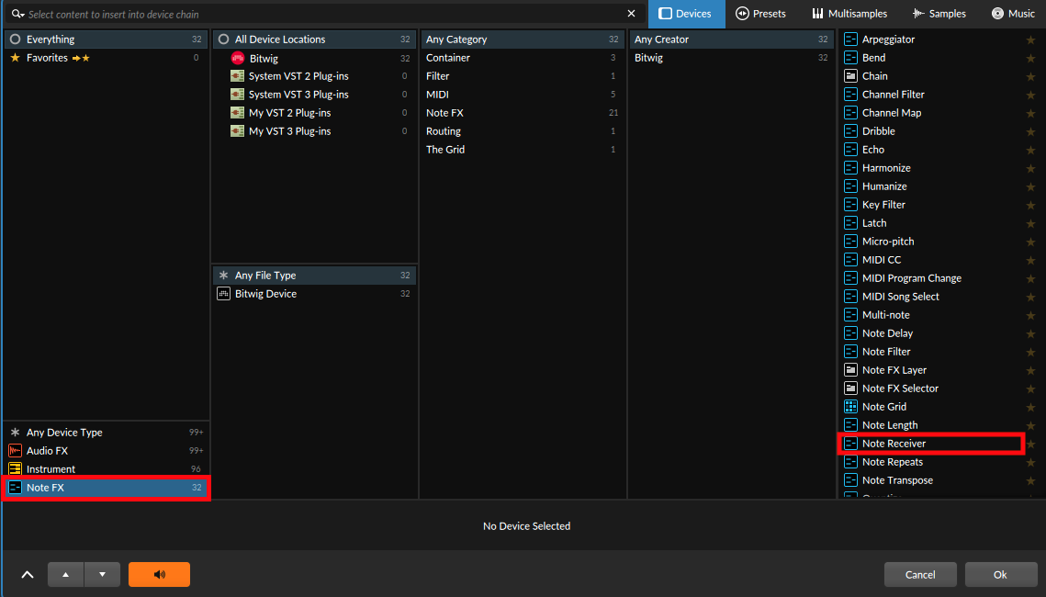This screenshot has width=1046, height=597.
Task: Select the Everything radio option
Action: 15,39
